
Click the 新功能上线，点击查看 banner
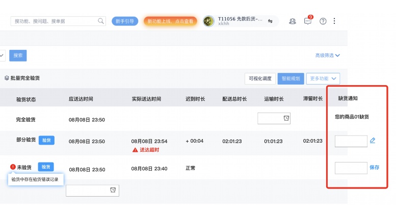pyautogui.click(x=170, y=21)
